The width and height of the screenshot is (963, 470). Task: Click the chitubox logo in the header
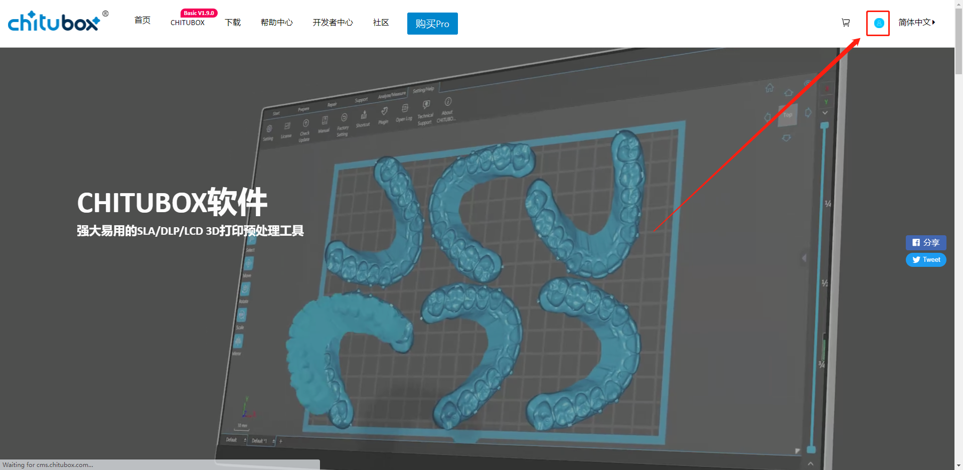click(x=57, y=22)
